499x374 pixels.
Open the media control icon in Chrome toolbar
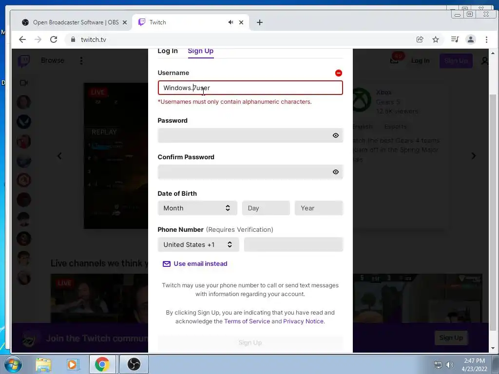(x=455, y=39)
